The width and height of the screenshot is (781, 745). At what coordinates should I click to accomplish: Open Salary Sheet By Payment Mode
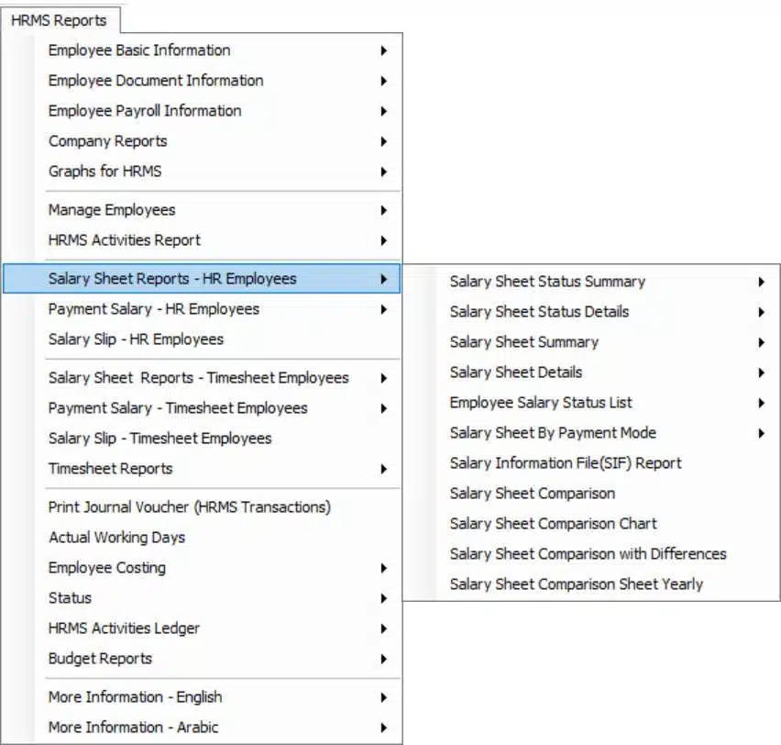point(591,433)
